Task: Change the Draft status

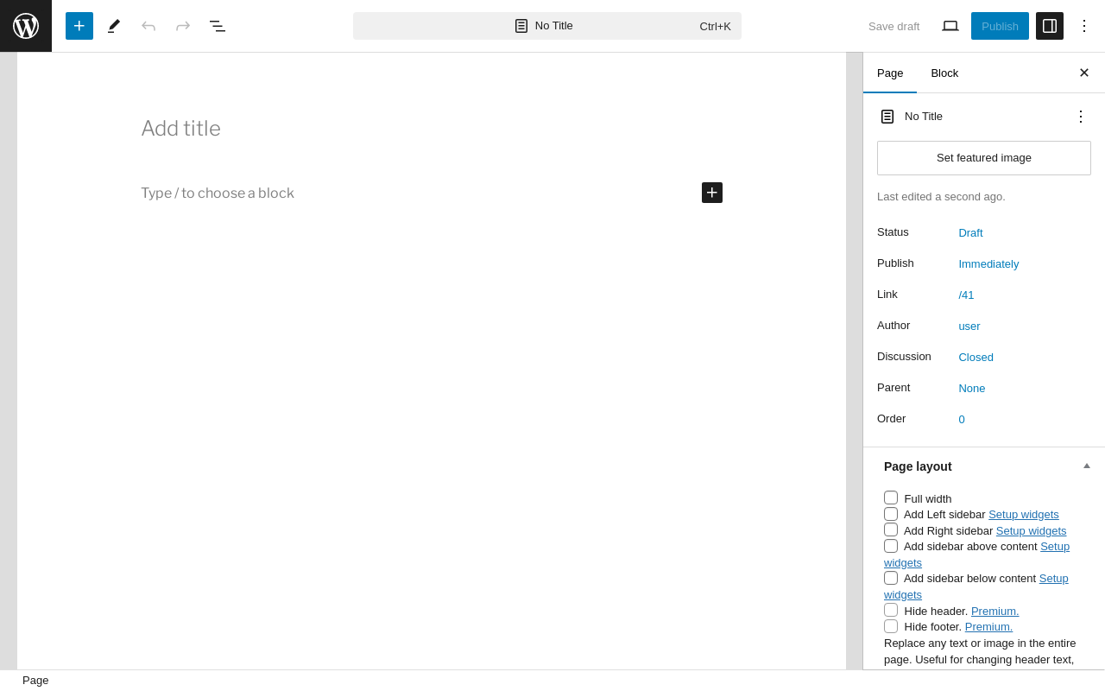Action: click(x=970, y=232)
